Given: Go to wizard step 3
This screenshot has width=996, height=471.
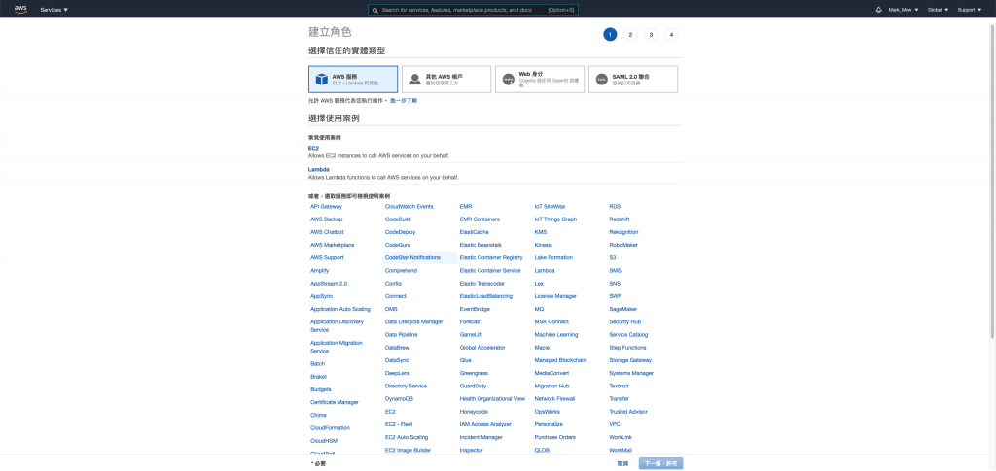Looking at the screenshot, I should [651, 35].
